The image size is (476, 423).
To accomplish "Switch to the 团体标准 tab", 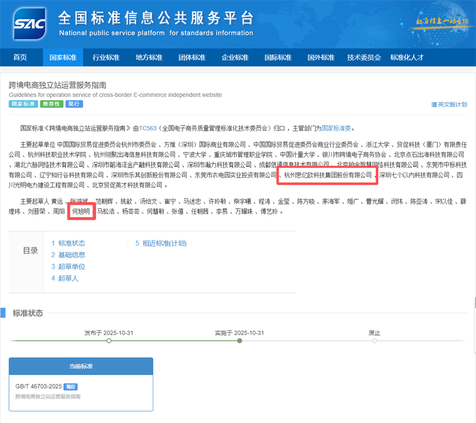I will [191, 58].
